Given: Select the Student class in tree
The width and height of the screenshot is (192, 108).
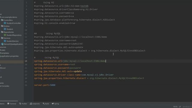Looking at the screenshot, I should [x=10, y=29].
